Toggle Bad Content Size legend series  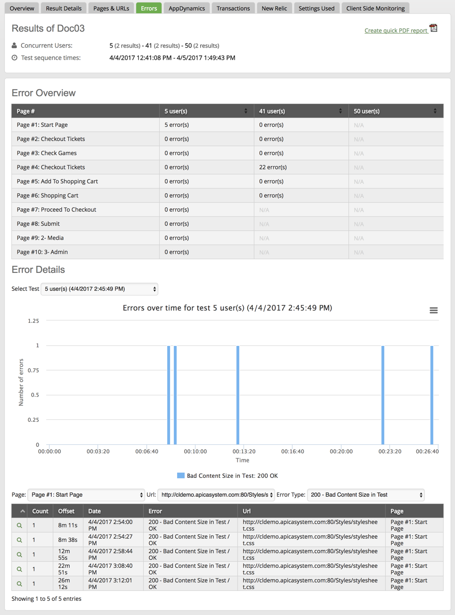232,476
